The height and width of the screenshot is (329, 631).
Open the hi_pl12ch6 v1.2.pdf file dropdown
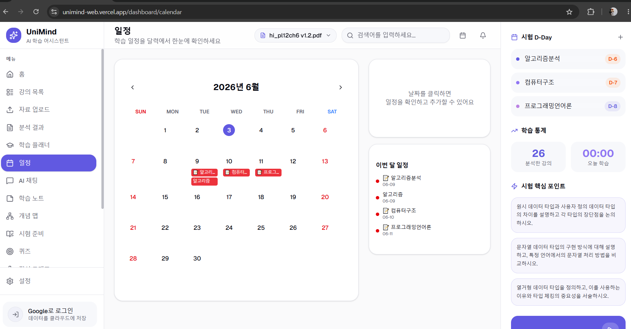[x=295, y=35]
